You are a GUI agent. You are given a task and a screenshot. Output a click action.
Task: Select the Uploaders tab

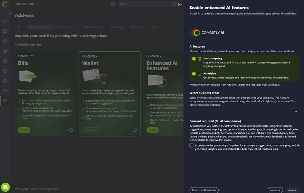coord(137,27)
